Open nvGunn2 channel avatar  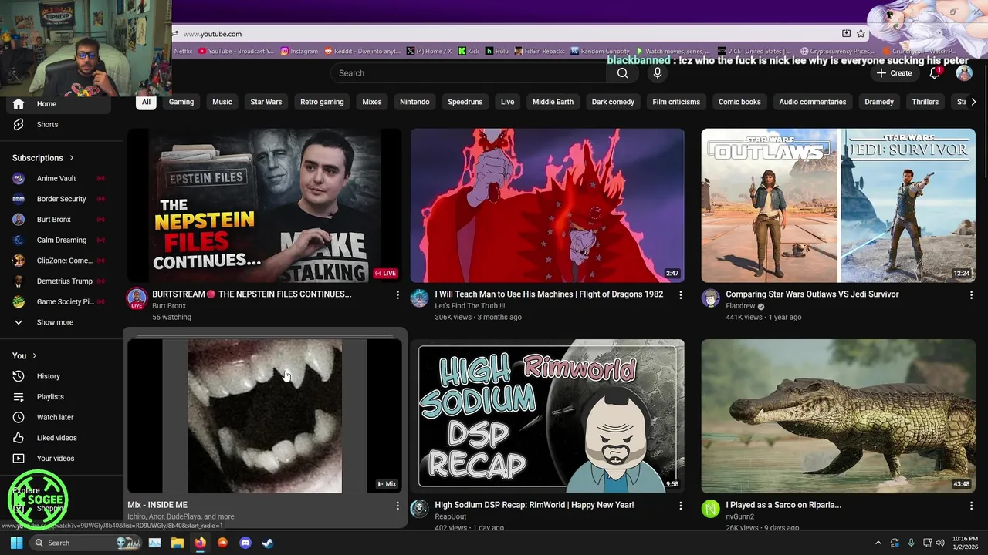coord(711,509)
